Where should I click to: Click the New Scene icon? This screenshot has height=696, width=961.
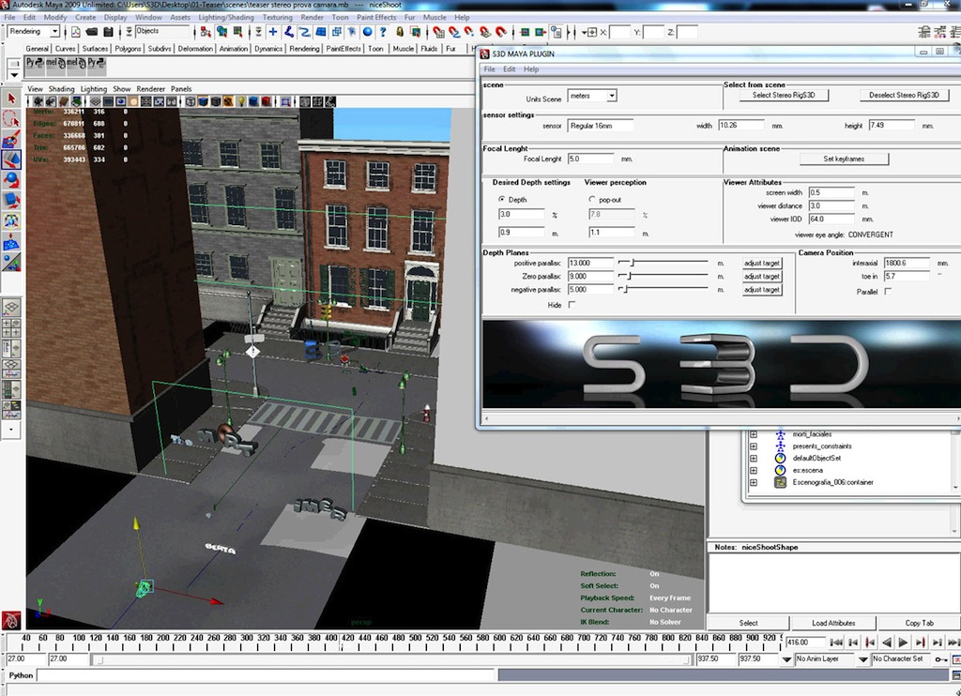(x=75, y=32)
